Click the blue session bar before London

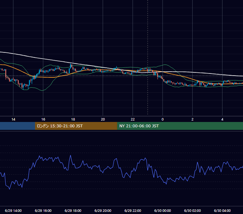(x=18, y=126)
